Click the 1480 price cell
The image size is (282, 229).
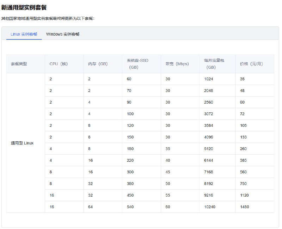[243, 207]
